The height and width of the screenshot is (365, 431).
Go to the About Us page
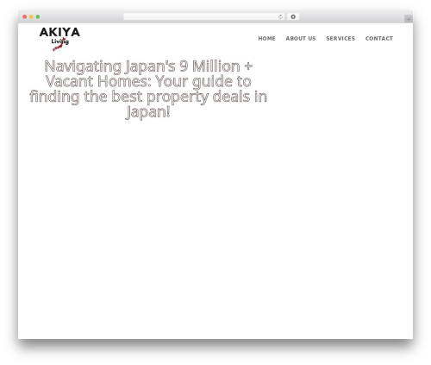(x=301, y=39)
